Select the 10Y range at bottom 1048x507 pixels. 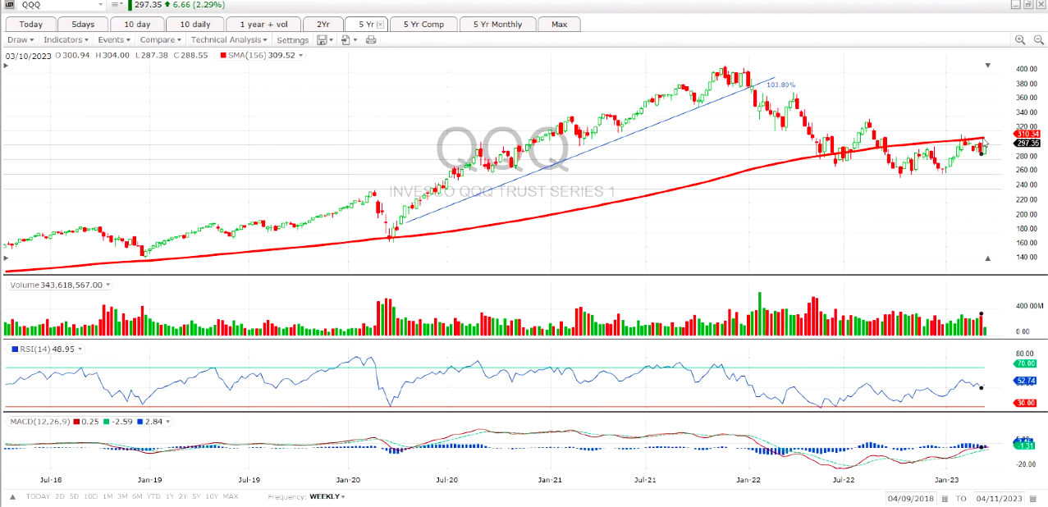coord(212,496)
